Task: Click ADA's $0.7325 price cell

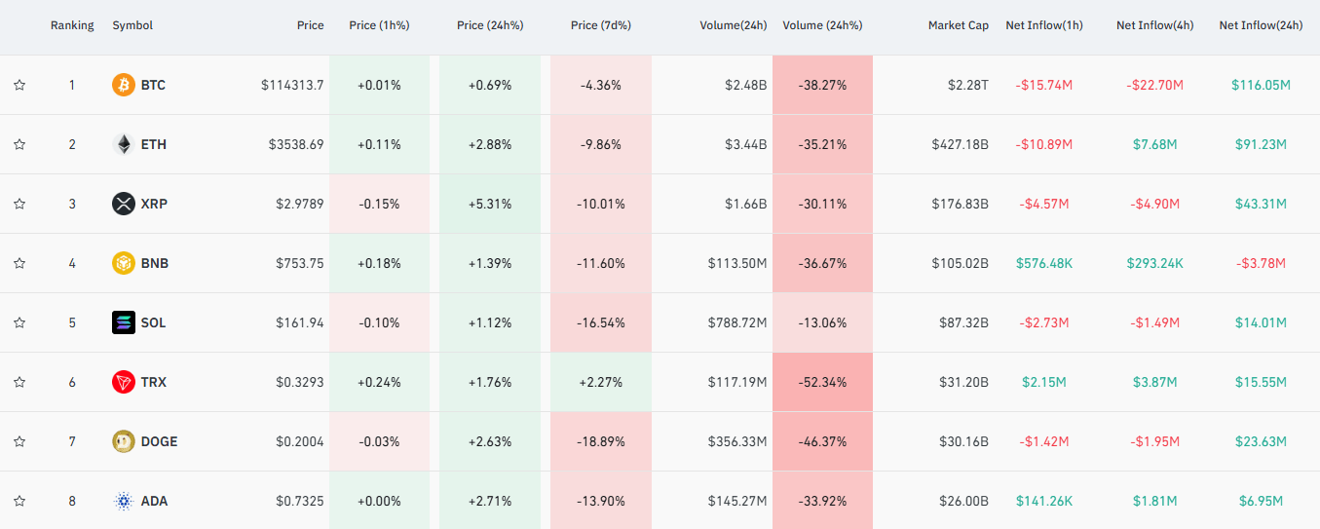Action: [x=298, y=501]
